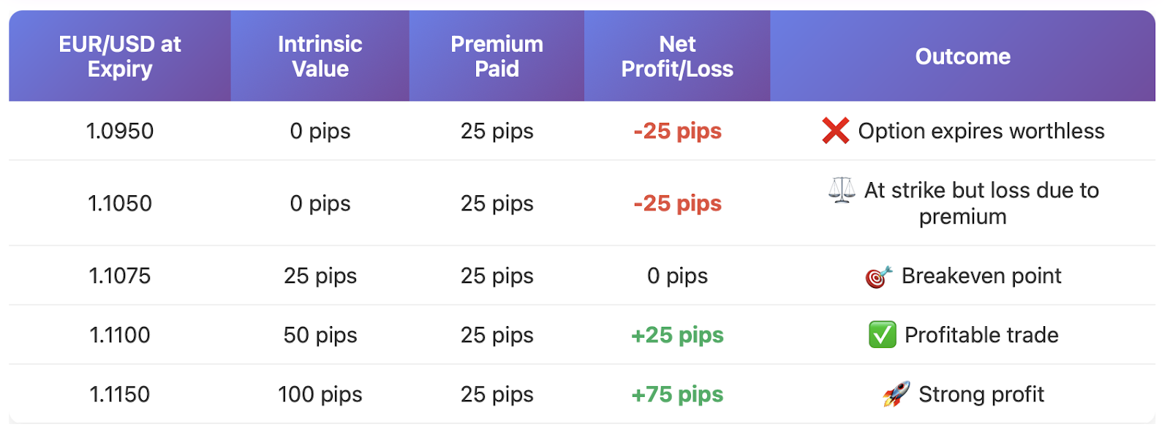Click the balance scale icon

pyautogui.click(x=842, y=190)
